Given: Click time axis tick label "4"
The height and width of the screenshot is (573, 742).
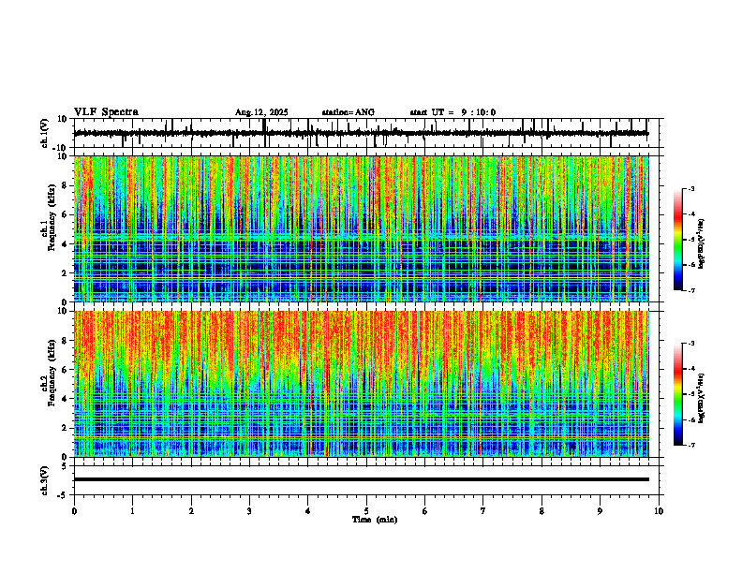Looking at the screenshot, I should (x=308, y=511).
